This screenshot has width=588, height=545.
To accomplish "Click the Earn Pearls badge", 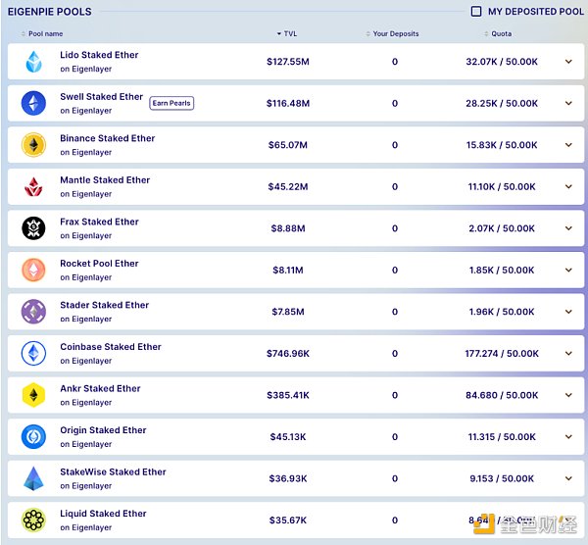I will (x=171, y=103).
